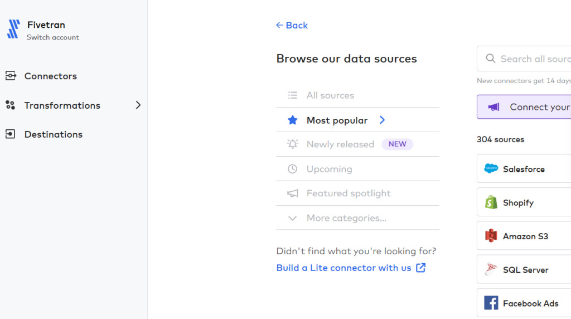Click Browse our data sources heading
The image size is (571, 319).
[346, 59]
